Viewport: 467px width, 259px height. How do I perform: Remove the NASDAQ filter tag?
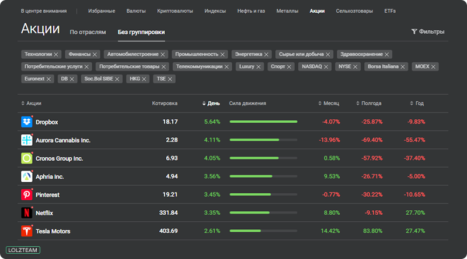click(326, 67)
